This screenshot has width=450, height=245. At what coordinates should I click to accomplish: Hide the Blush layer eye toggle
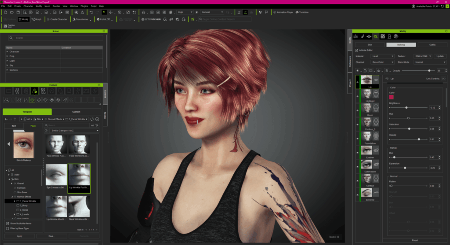pos(357,110)
